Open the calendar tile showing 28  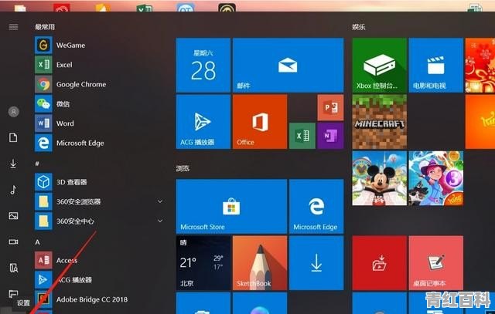[x=203, y=66]
